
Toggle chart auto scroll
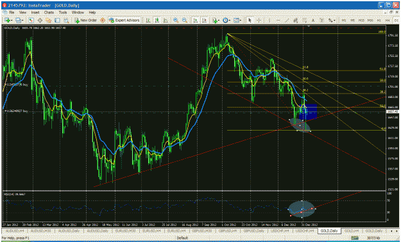pyautogui.click(x=196, y=20)
